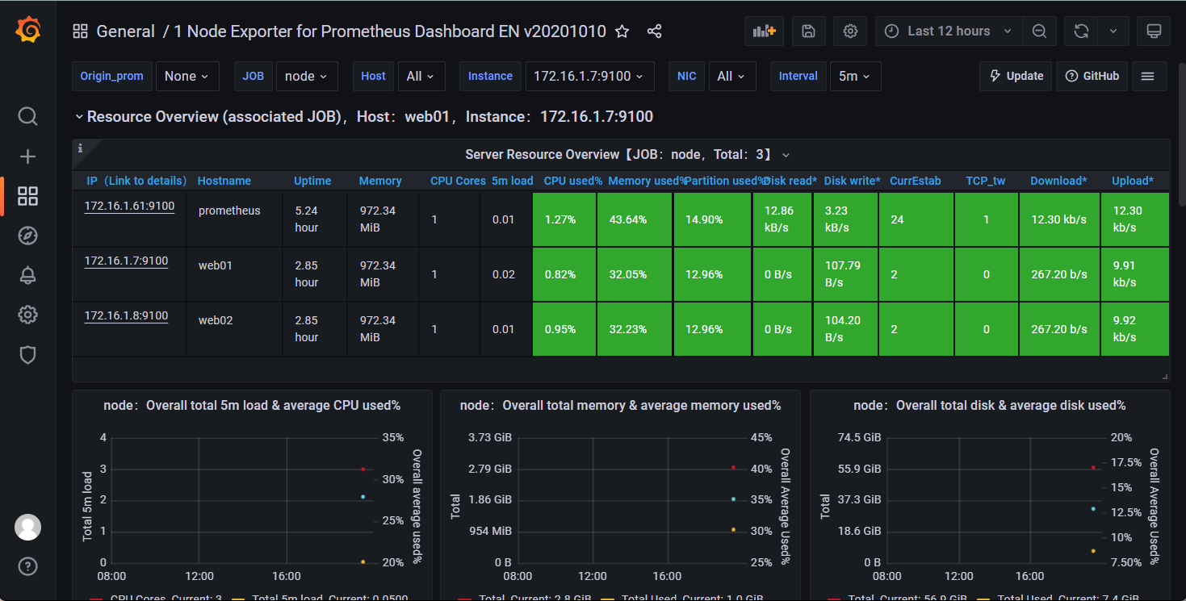Viewport: 1186px width, 601px height.
Task: Open the NIC All dropdown
Action: click(732, 76)
